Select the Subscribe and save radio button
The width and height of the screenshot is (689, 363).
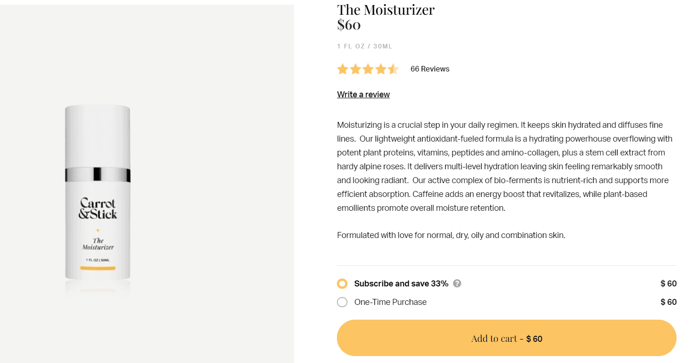coord(342,284)
